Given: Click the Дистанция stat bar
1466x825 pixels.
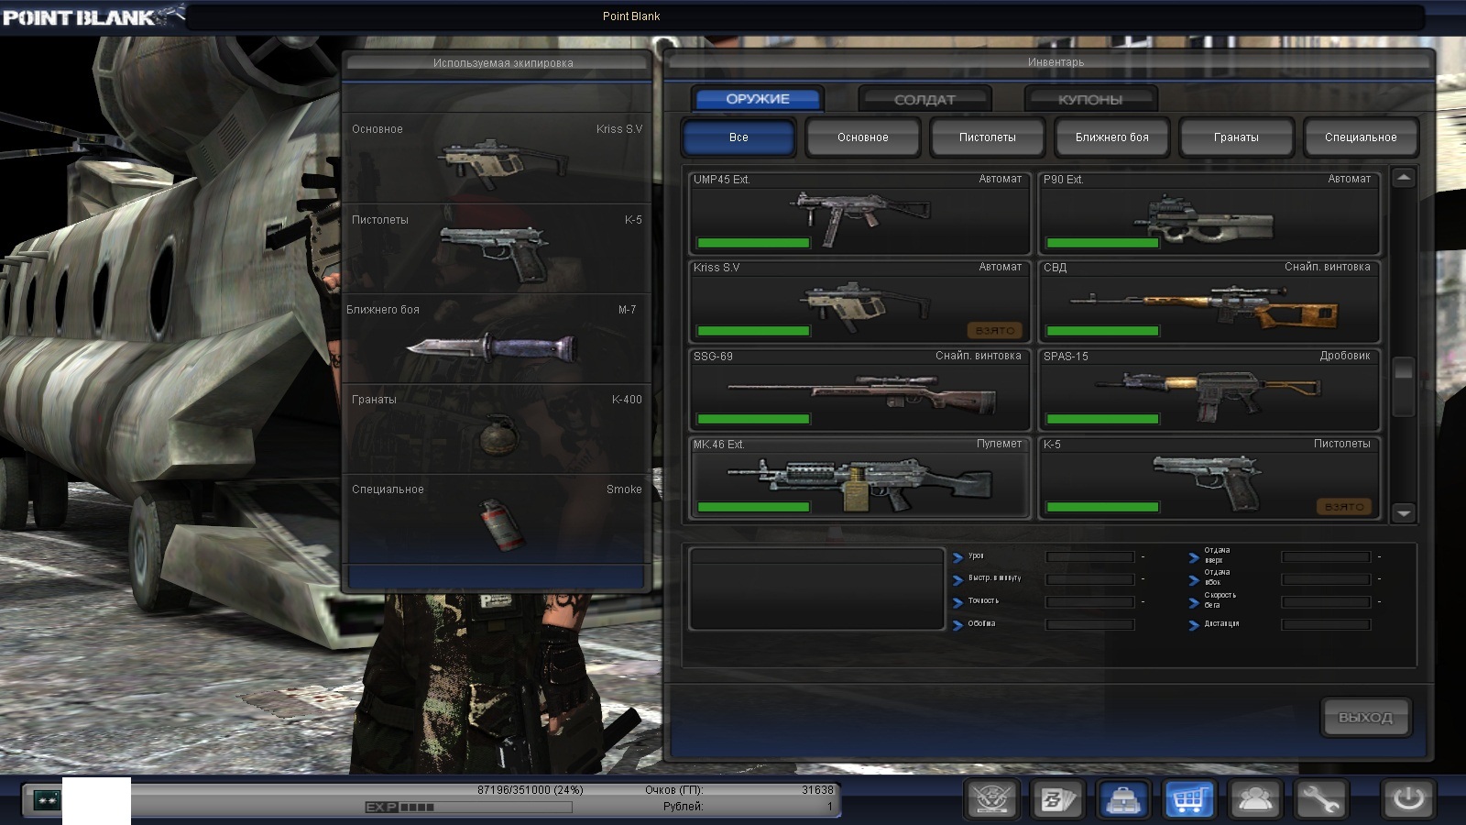Looking at the screenshot, I should (1326, 624).
